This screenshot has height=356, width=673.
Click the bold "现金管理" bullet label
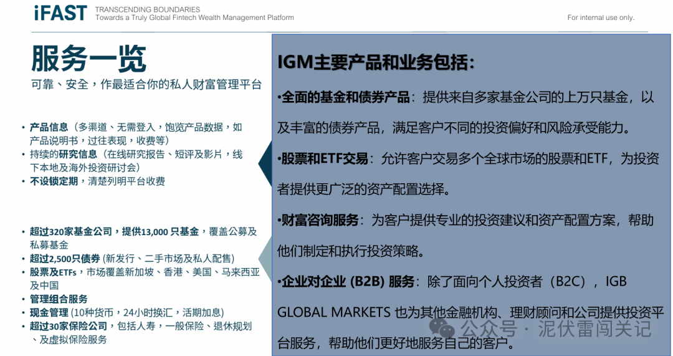(x=49, y=312)
